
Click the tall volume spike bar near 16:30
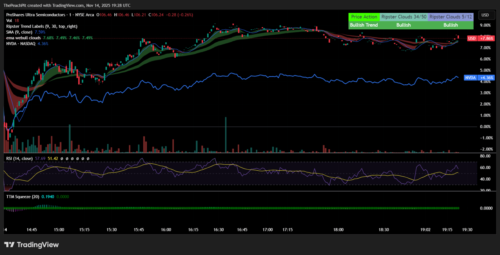pyautogui.click(x=225, y=135)
